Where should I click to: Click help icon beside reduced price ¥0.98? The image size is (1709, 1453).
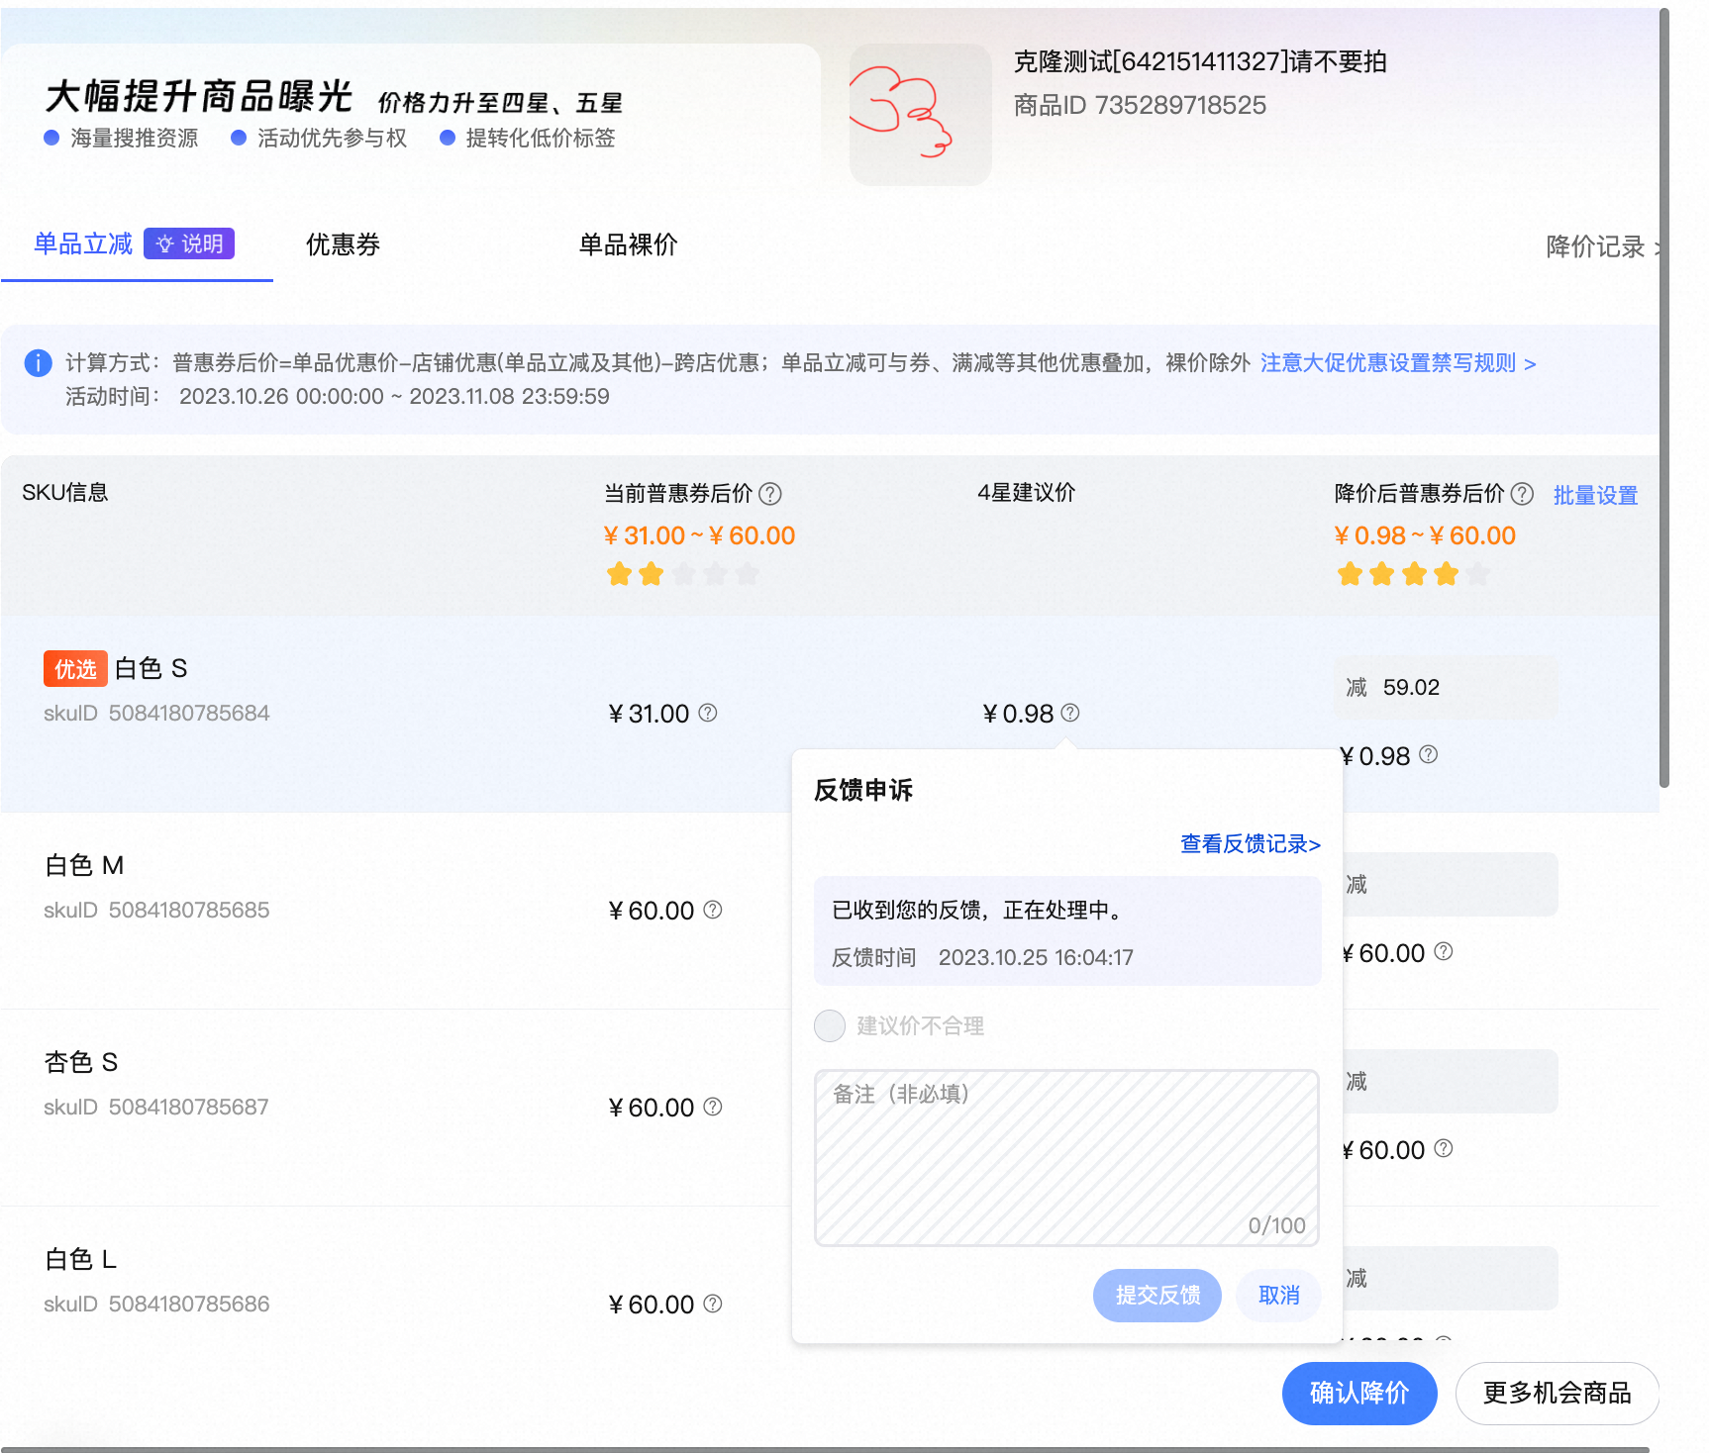point(1428,754)
